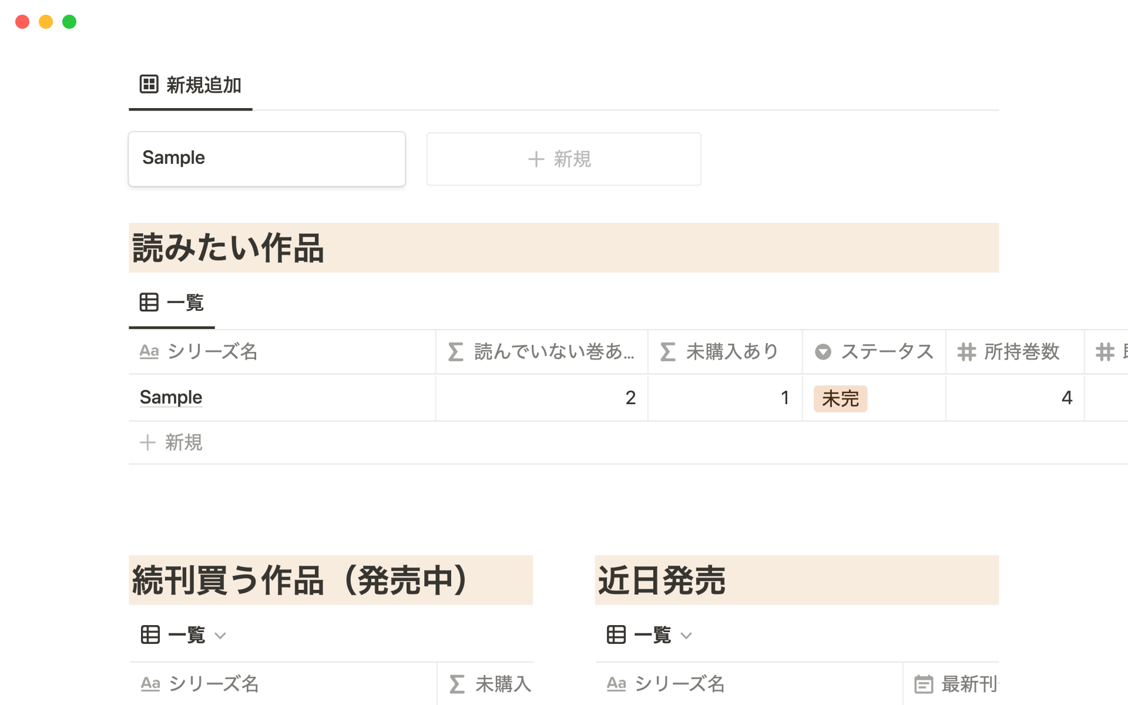
Task: Click the calendar icon beside 最新刊
Action: [x=924, y=684]
